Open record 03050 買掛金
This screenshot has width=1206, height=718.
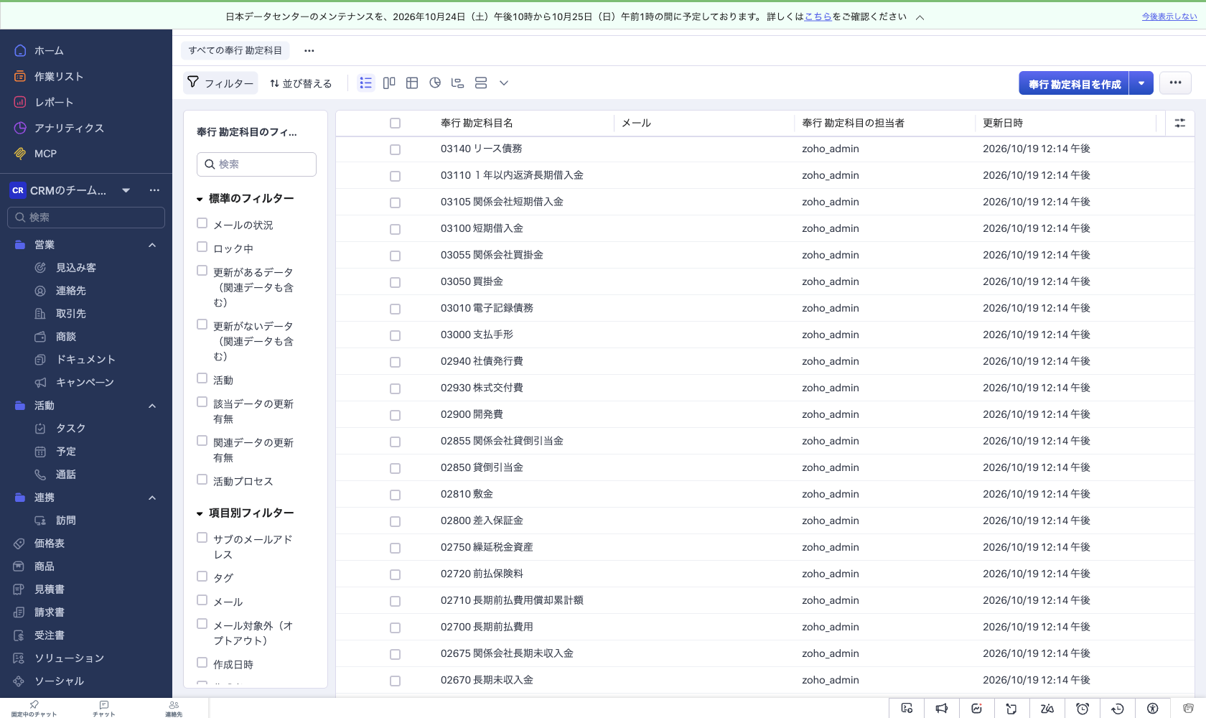[472, 281]
